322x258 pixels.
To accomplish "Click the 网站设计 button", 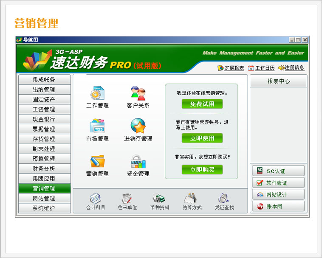I will click(278, 194).
